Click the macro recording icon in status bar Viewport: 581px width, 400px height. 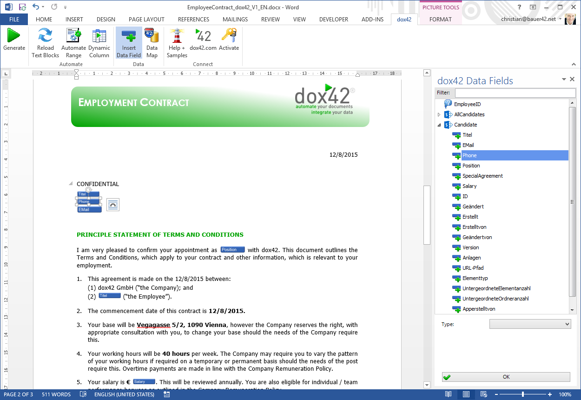[x=167, y=394]
